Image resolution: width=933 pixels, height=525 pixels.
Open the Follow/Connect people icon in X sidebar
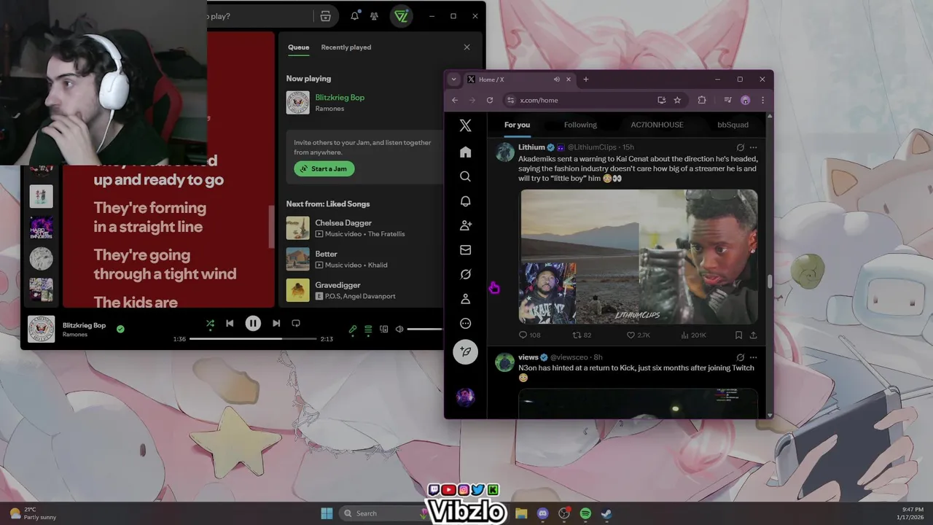pyautogui.click(x=465, y=225)
